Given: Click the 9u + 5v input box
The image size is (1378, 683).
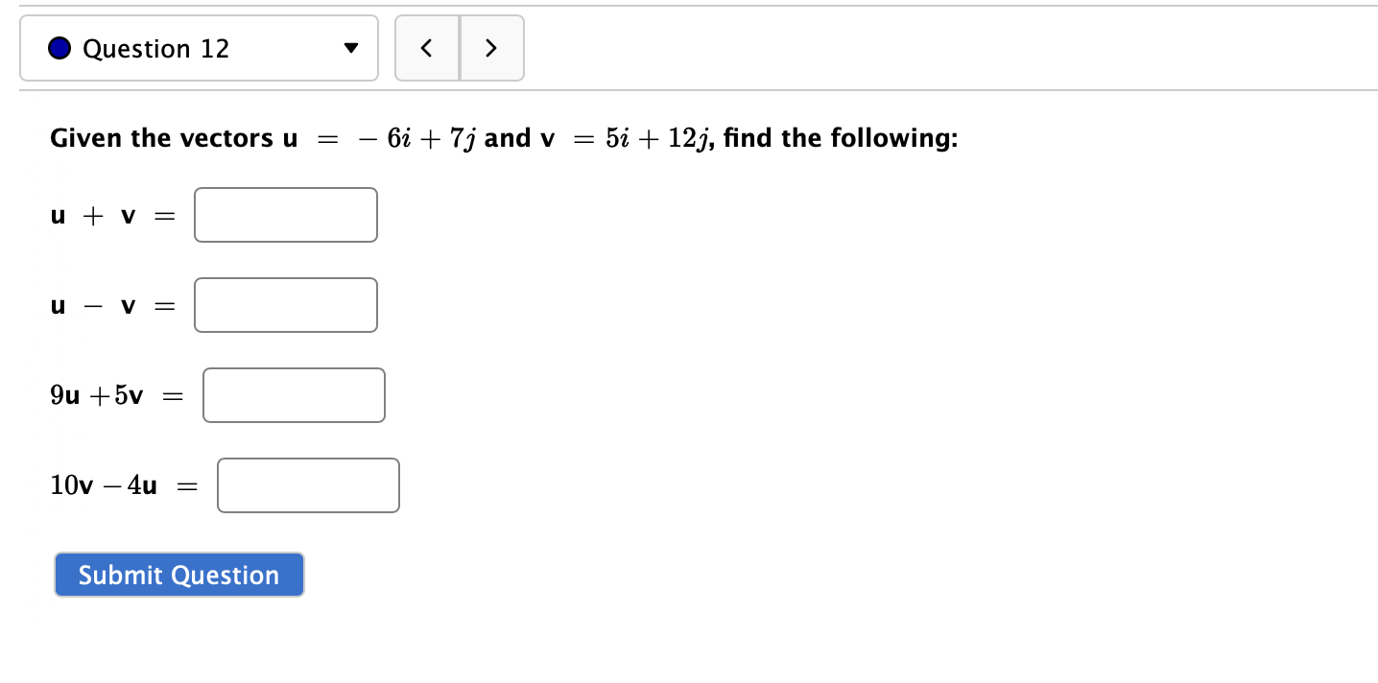Looking at the screenshot, I should click(294, 394).
